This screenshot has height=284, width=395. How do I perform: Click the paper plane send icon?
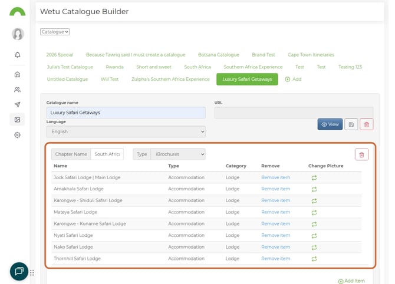click(18, 105)
